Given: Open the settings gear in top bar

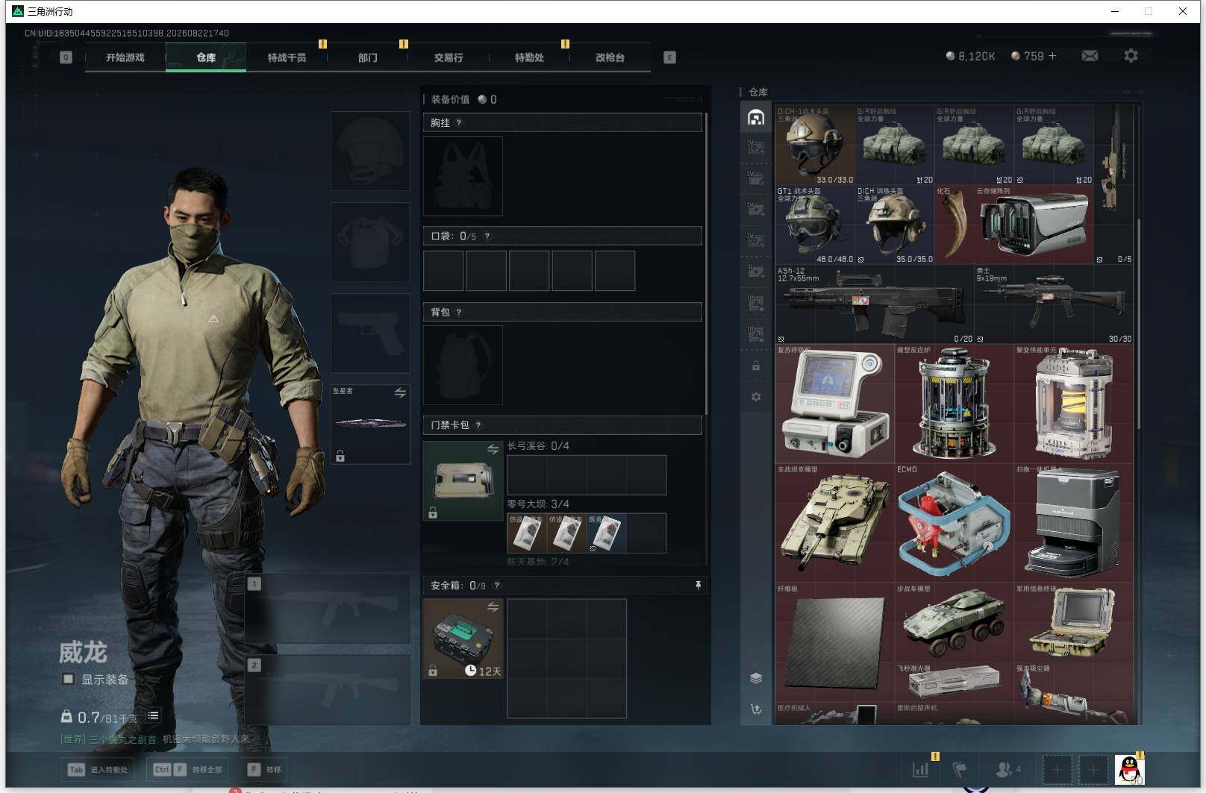Looking at the screenshot, I should (x=1131, y=56).
